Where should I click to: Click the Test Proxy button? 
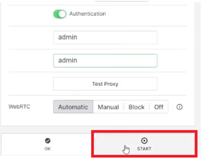click(x=105, y=84)
